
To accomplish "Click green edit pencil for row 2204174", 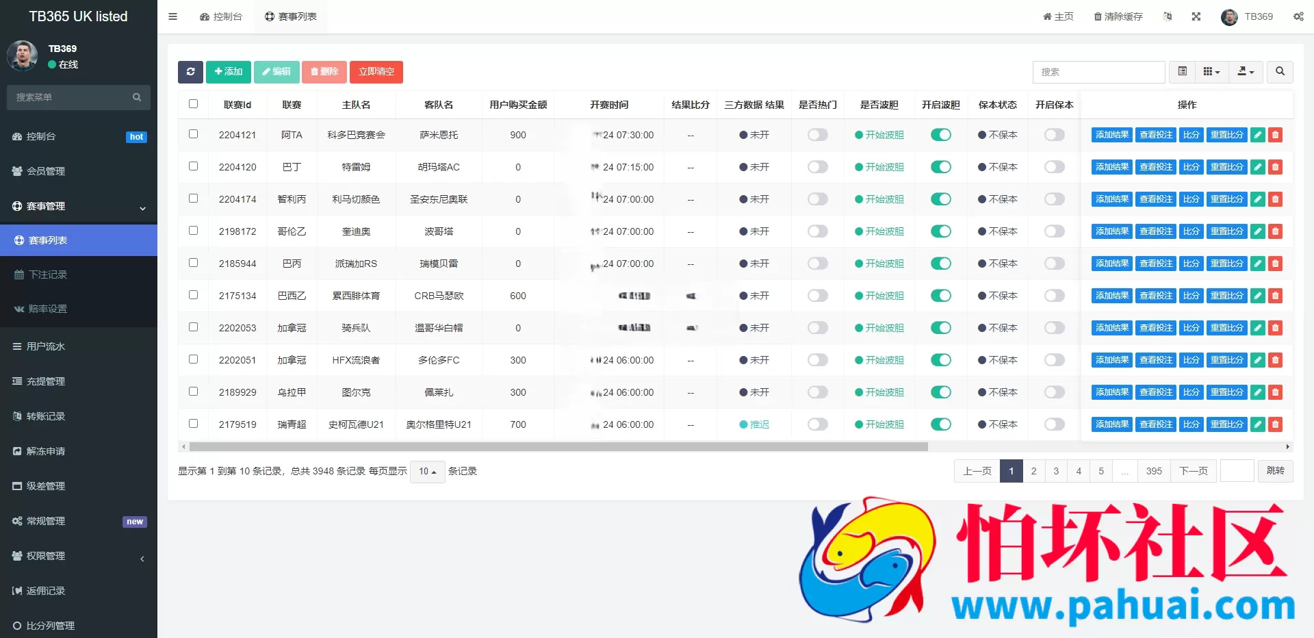I will 1258,199.
